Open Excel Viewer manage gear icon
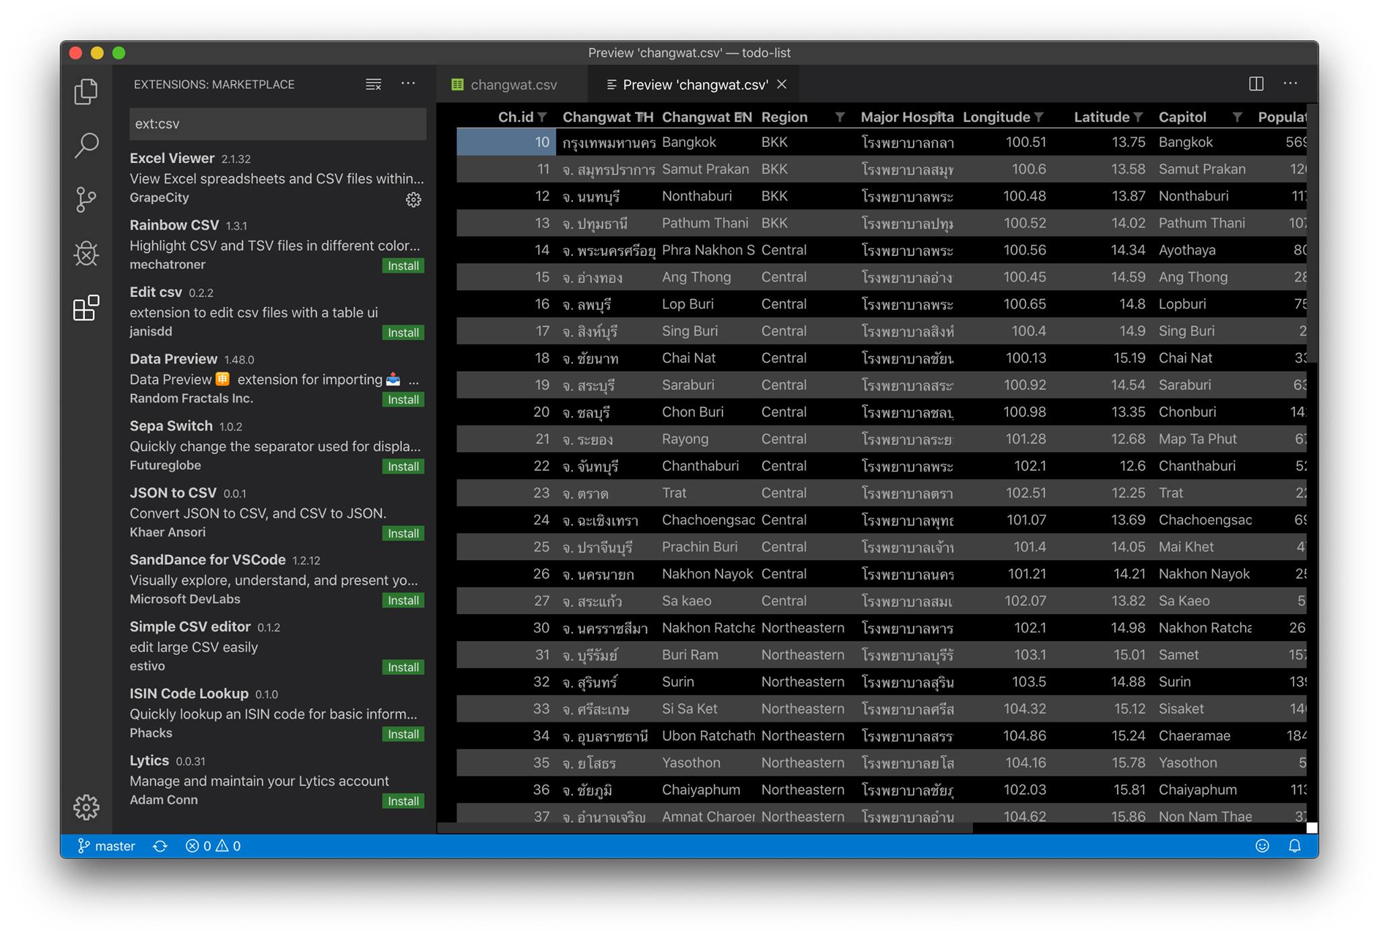The height and width of the screenshot is (938, 1379). click(x=413, y=200)
